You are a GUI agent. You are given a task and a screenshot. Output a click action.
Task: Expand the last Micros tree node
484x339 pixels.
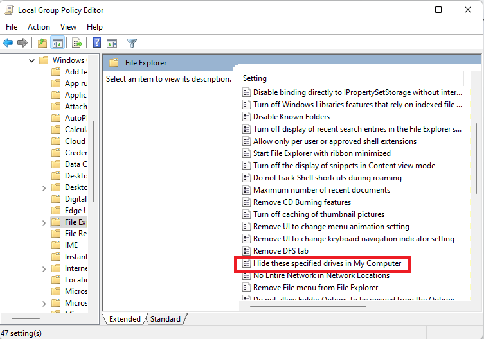[44, 304]
